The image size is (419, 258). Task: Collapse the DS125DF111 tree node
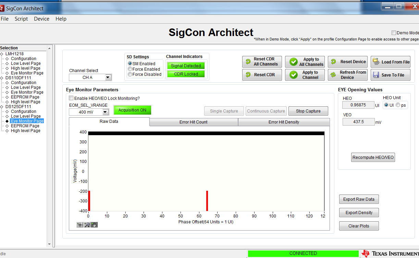[2, 107]
